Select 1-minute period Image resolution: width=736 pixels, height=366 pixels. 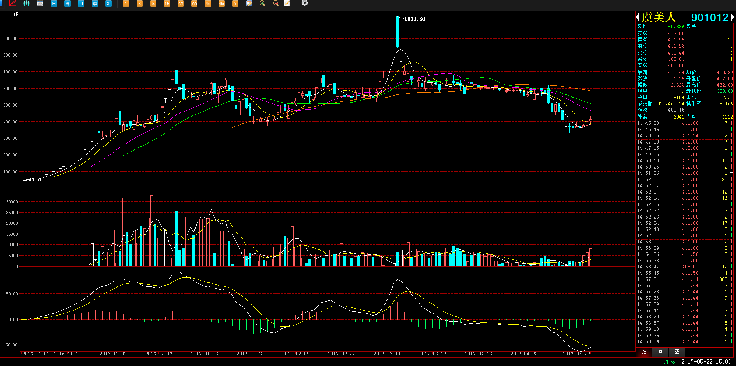click(x=126, y=3)
